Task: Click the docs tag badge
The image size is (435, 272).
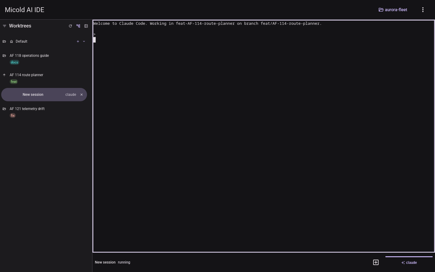Action: 14,62
